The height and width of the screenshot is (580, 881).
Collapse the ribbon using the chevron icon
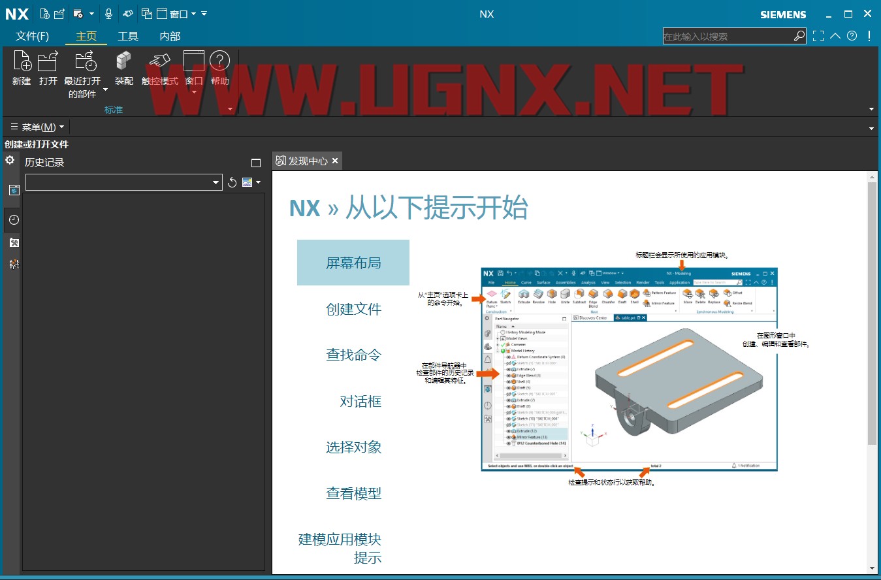tap(835, 37)
